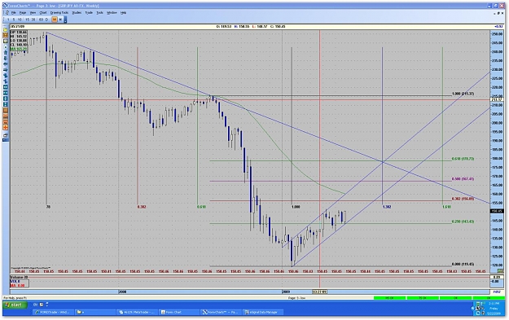
Task: Switch chart to 30-minute interval
Action: [x=33, y=20]
